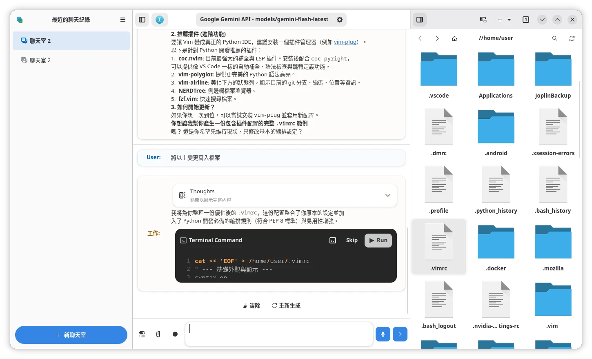Click the attach file paperclip icon

[158, 334]
